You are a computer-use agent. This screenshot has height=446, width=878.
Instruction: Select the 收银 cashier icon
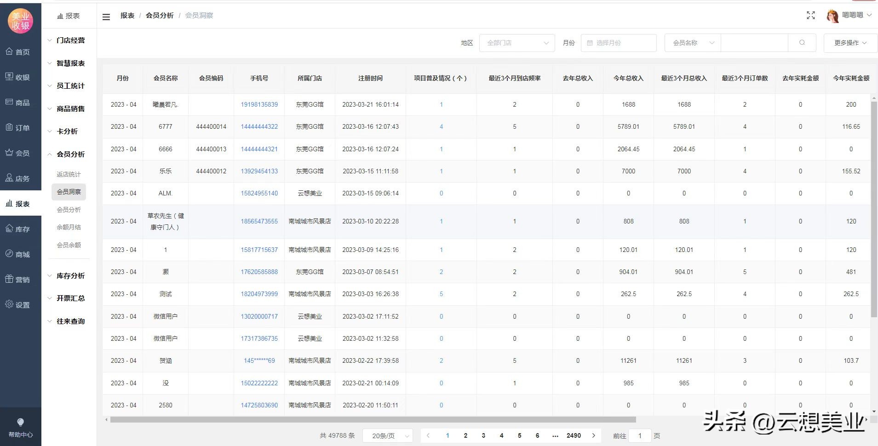coord(20,77)
